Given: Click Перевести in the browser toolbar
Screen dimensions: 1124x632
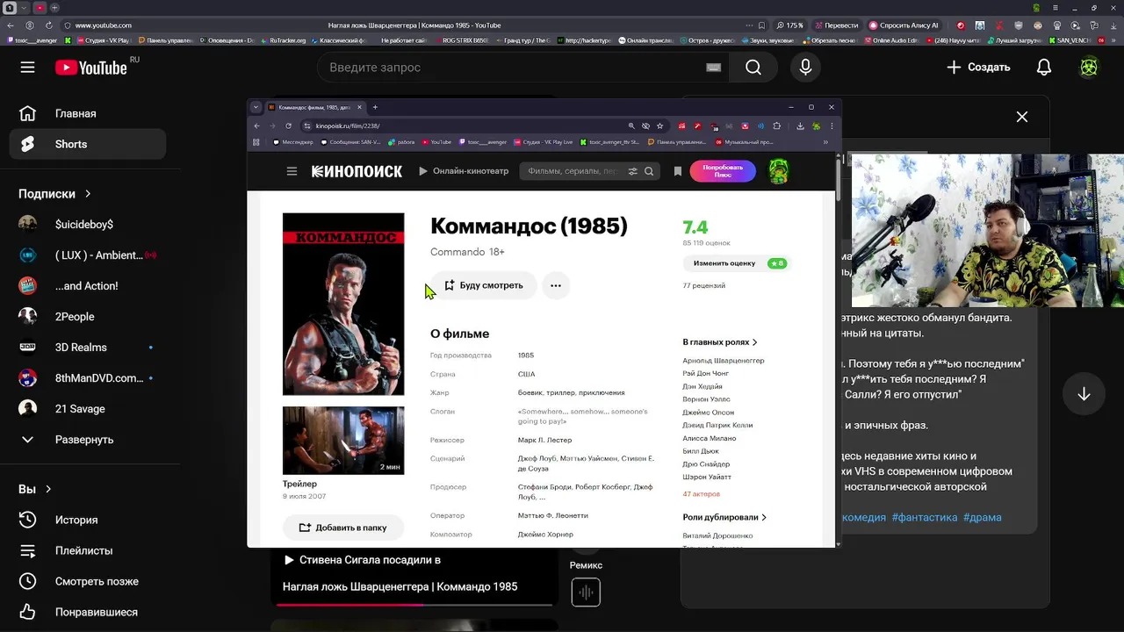Looking at the screenshot, I should click(837, 25).
